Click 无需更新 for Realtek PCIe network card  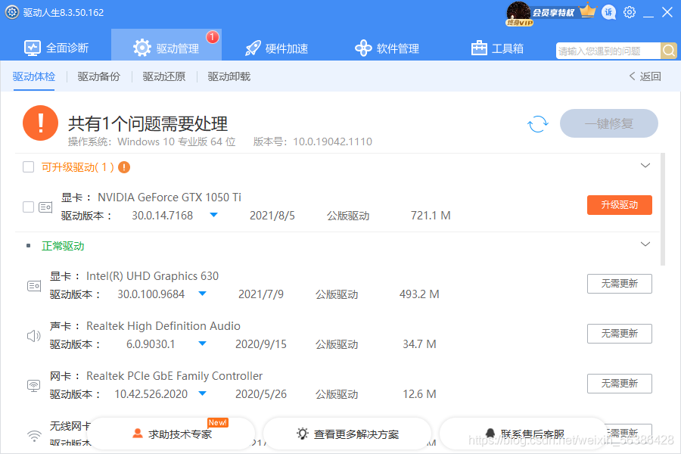(x=619, y=384)
